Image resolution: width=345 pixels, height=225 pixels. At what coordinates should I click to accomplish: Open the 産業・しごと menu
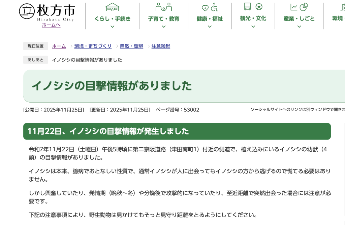(299, 19)
